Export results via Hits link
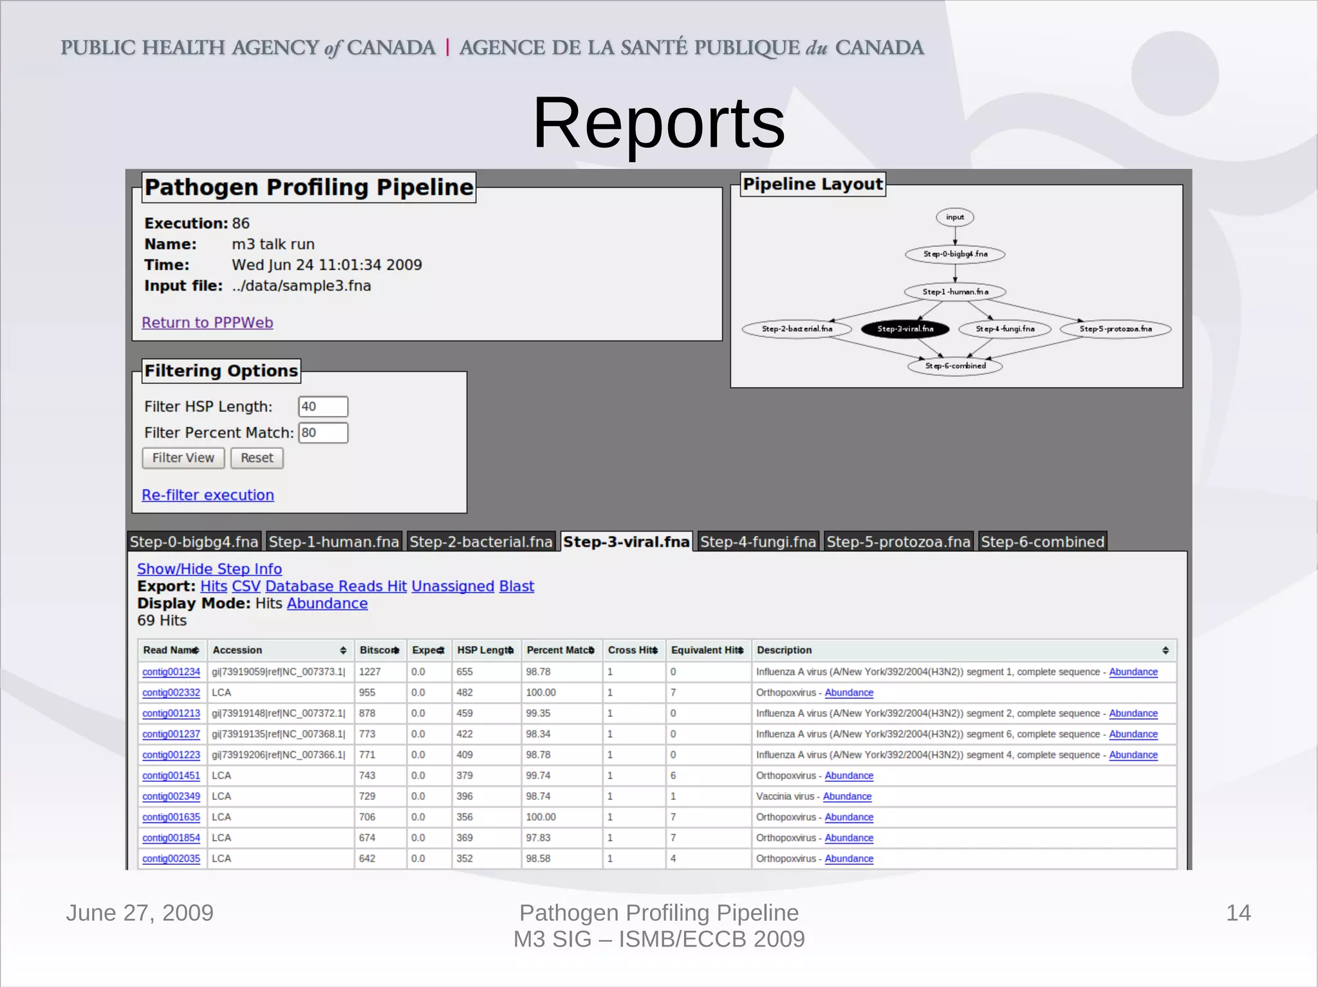 [x=214, y=586]
